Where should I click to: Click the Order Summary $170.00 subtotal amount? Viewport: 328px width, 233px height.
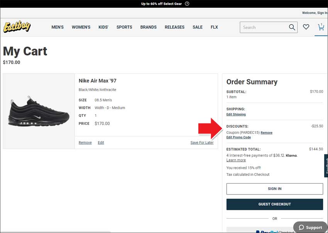click(316, 91)
